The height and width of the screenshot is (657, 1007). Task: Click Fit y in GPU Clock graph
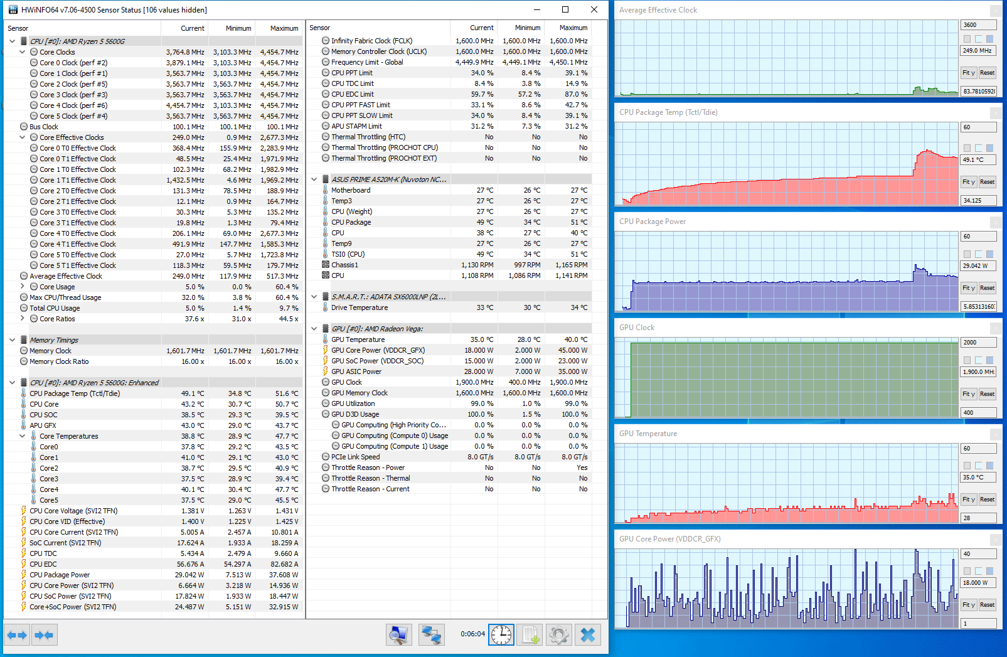(969, 394)
